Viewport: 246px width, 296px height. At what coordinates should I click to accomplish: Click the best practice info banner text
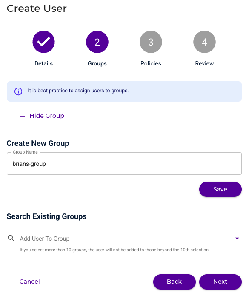click(x=78, y=91)
